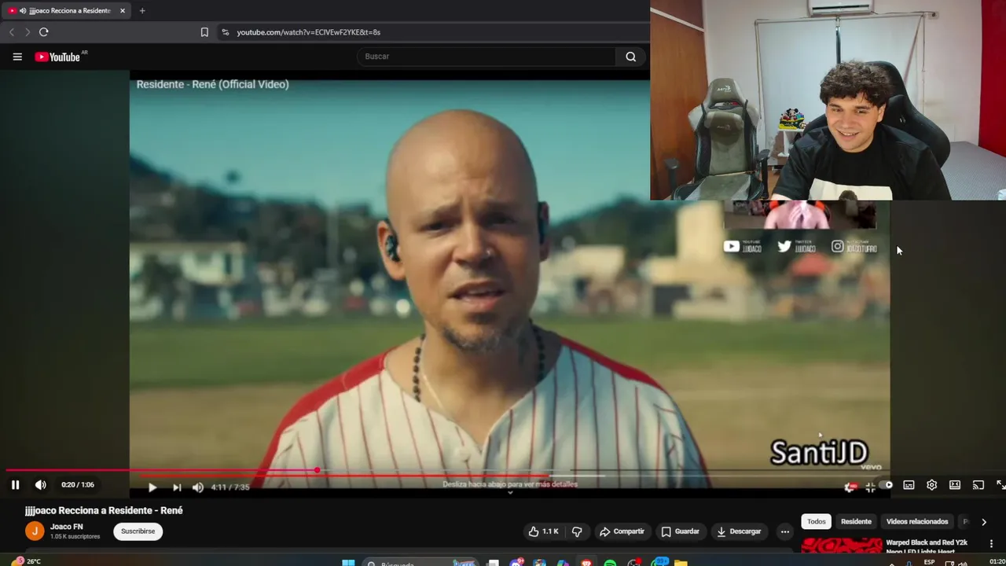Reload the page with refresh icon

44,32
